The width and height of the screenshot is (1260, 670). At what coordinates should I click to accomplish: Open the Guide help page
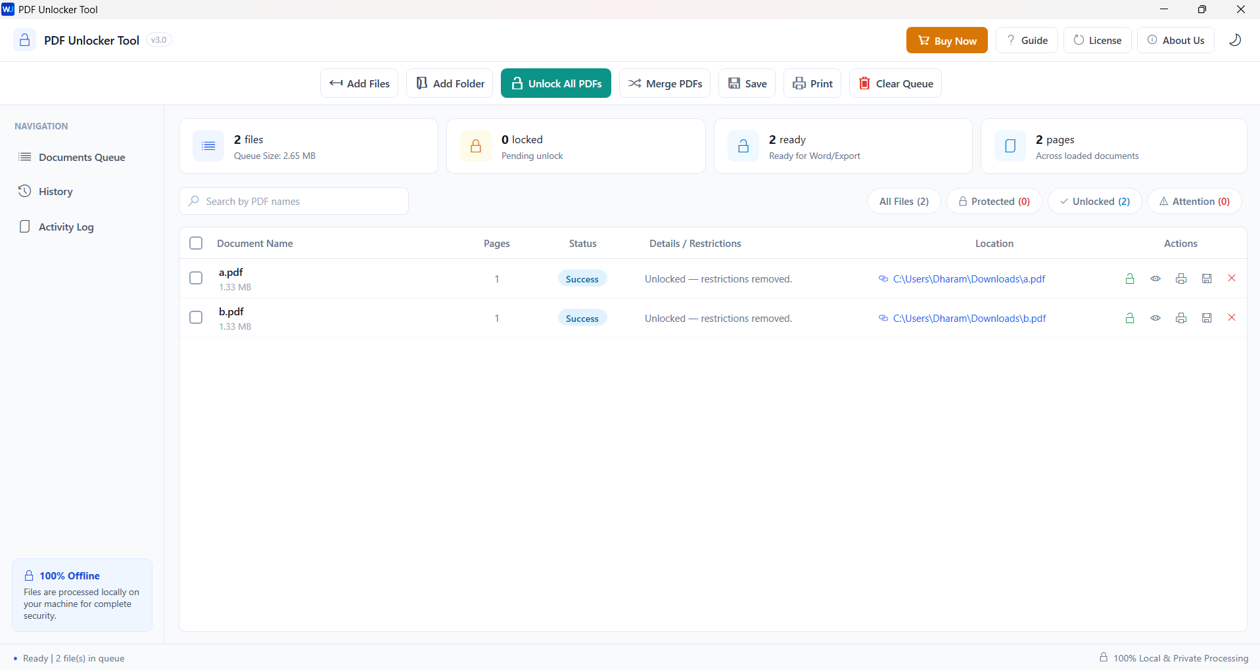coord(1027,40)
